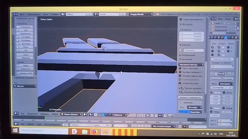Image resolution: width=248 pixels, height=139 pixels.
Task: Open the Мультитекстур shading dropdown
Action: (191, 64)
